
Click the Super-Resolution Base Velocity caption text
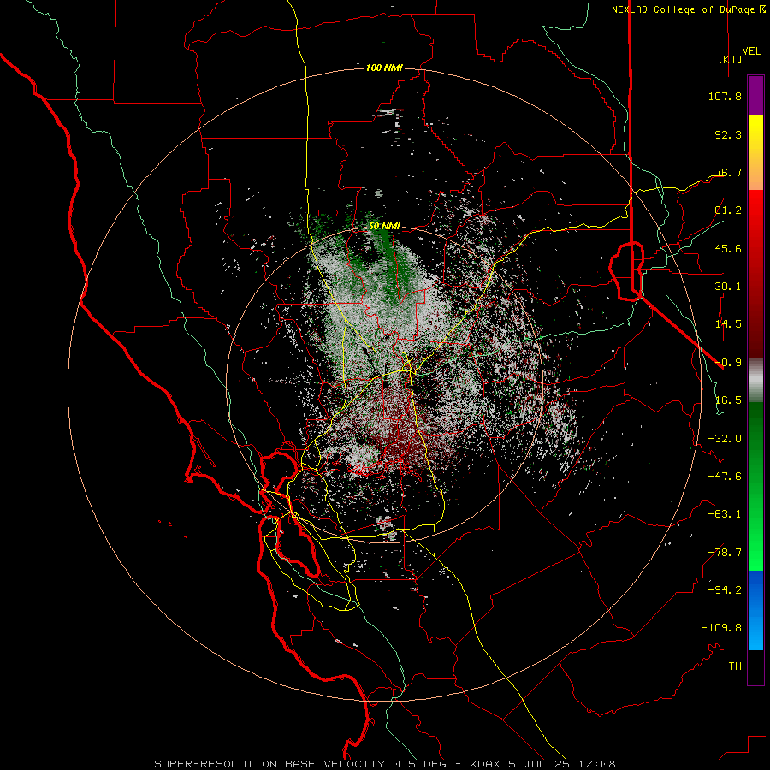(x=384, y=764)
